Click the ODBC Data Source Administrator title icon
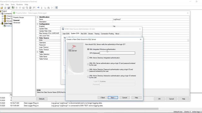 [x=63, y=29]
